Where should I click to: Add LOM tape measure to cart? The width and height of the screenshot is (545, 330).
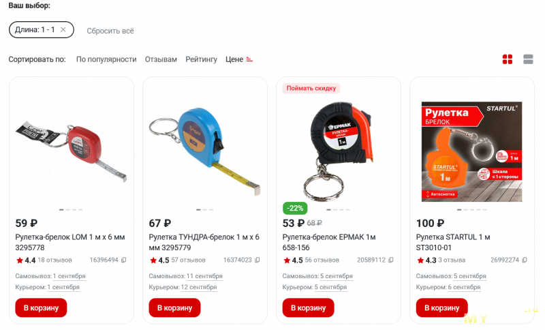click(41, 307)
